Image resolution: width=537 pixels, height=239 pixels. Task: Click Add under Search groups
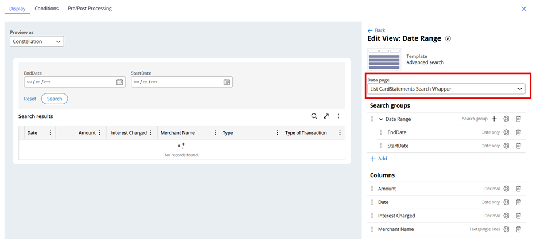379,159
